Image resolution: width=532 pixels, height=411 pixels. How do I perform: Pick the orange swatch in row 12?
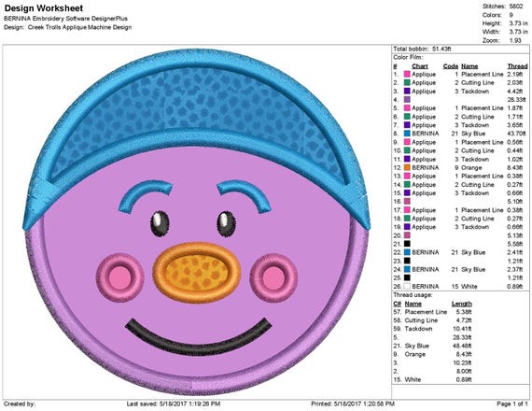pos(407,167)
